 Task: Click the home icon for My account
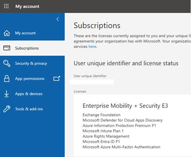tap(7, 33)
